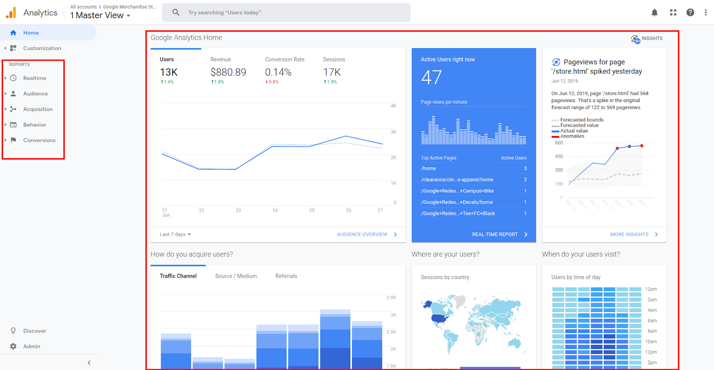The image size is (714, 370).
Task: Click the All accounts breadcrumb
Action: 83,7
